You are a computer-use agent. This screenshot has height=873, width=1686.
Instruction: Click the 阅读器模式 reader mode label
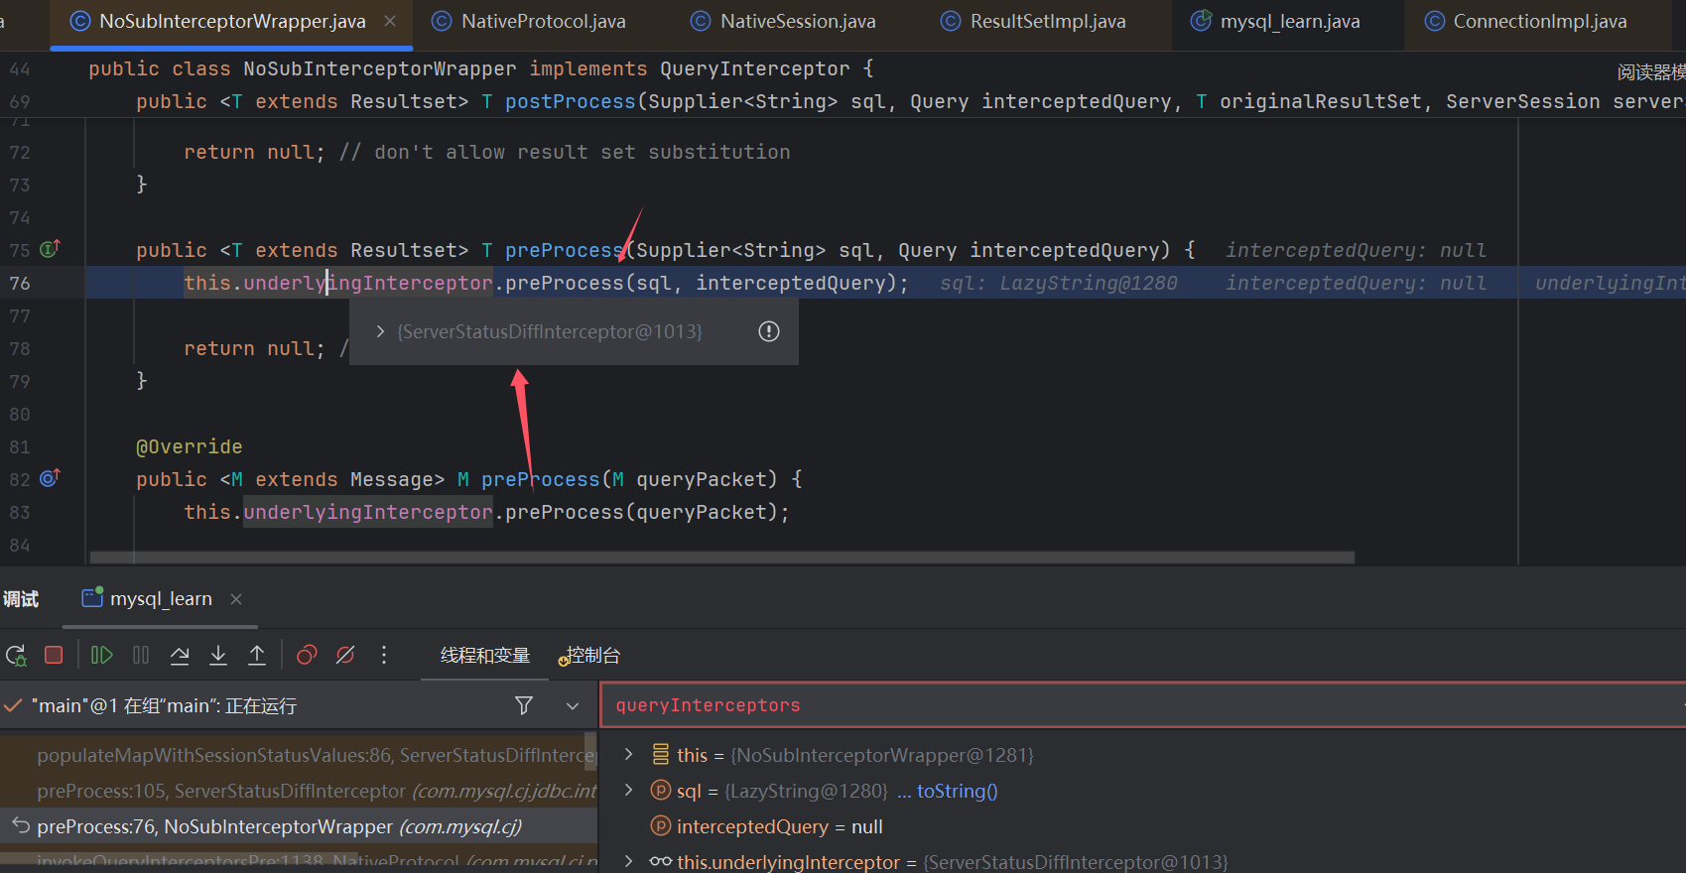[1651, 72]
